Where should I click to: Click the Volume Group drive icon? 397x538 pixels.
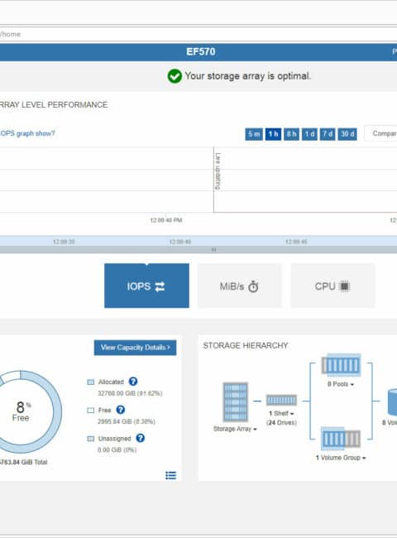(341, 439)
